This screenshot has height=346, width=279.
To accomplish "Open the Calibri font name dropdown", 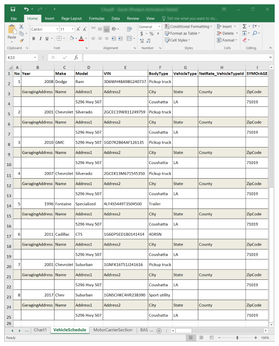I will (58, 29).
